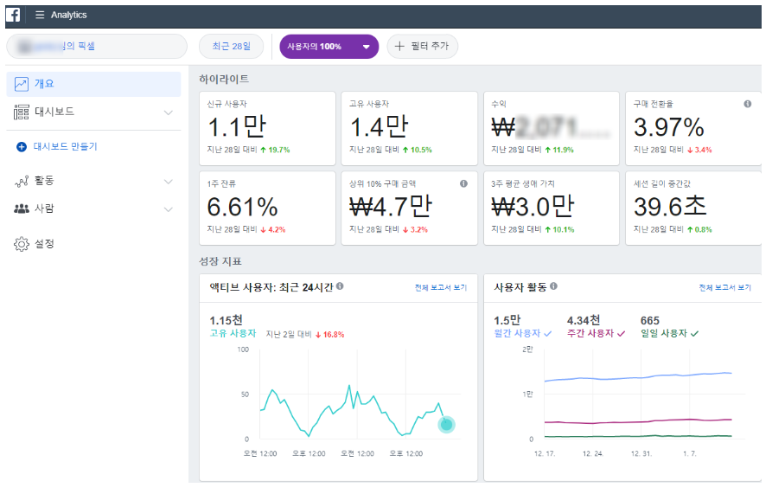The width and height of the screenshot is (772, 494).
Task: Click the 16.8% decrease indicator
Action: [330, 335]
